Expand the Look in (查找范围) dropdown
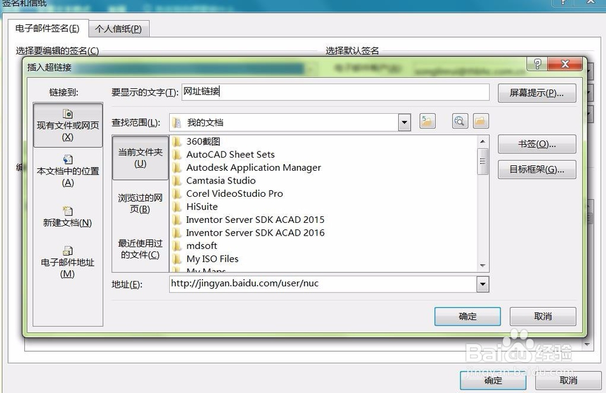 click(404, 122)
